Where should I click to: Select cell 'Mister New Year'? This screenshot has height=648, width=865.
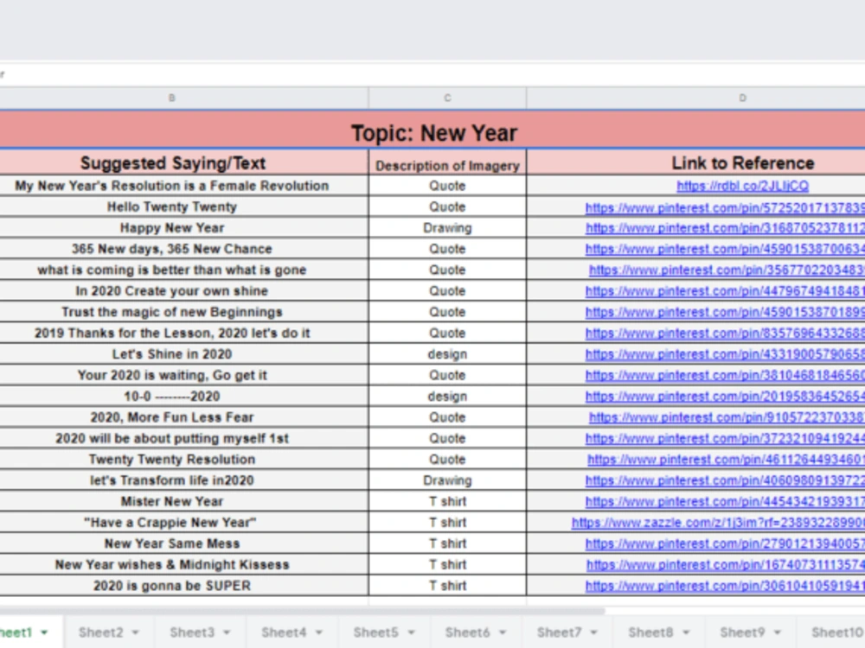(183, 501)
